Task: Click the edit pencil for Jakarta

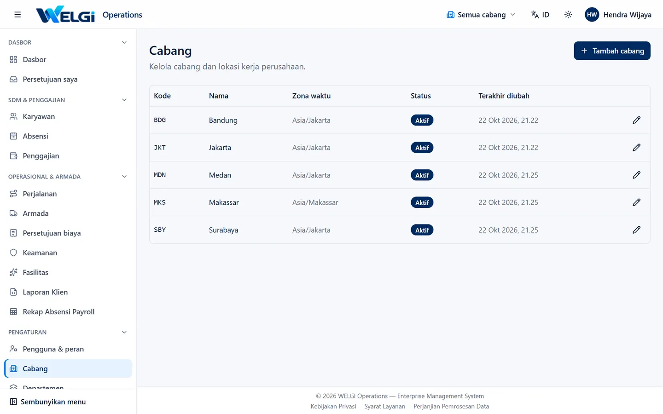Action: (636, 148)
